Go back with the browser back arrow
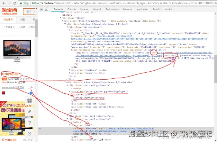217x142 pixels. [x=4, y=3]
